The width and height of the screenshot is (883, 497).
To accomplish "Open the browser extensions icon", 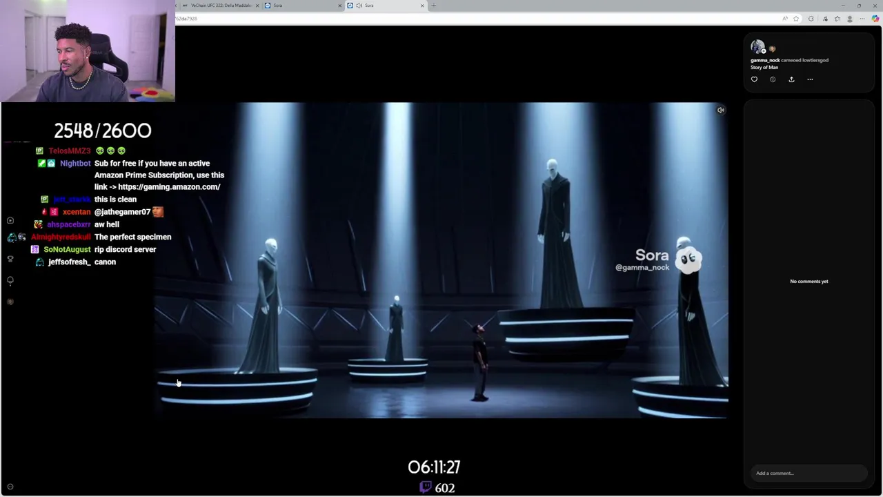I will click(x=811, y=19).
